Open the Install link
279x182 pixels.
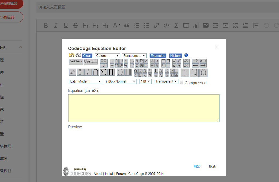109,174
